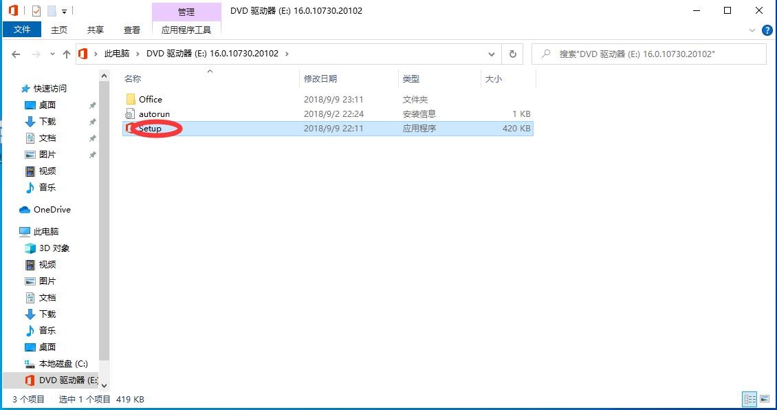Select the OneDrive icon in the sidebar
The height and width of the screenshot is (410, 777).
[x=23, y=209]
